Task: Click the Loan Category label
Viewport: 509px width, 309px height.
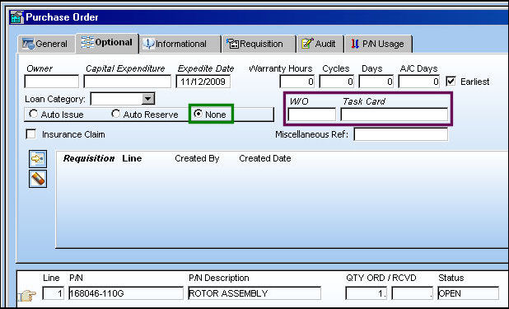Action: tap(55, 99)
